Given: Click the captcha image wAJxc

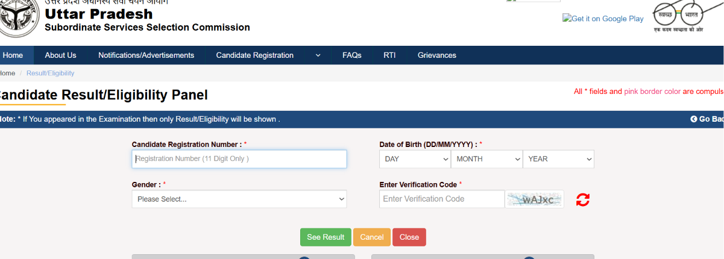Looking at the screenshot, I should (534, 199).
